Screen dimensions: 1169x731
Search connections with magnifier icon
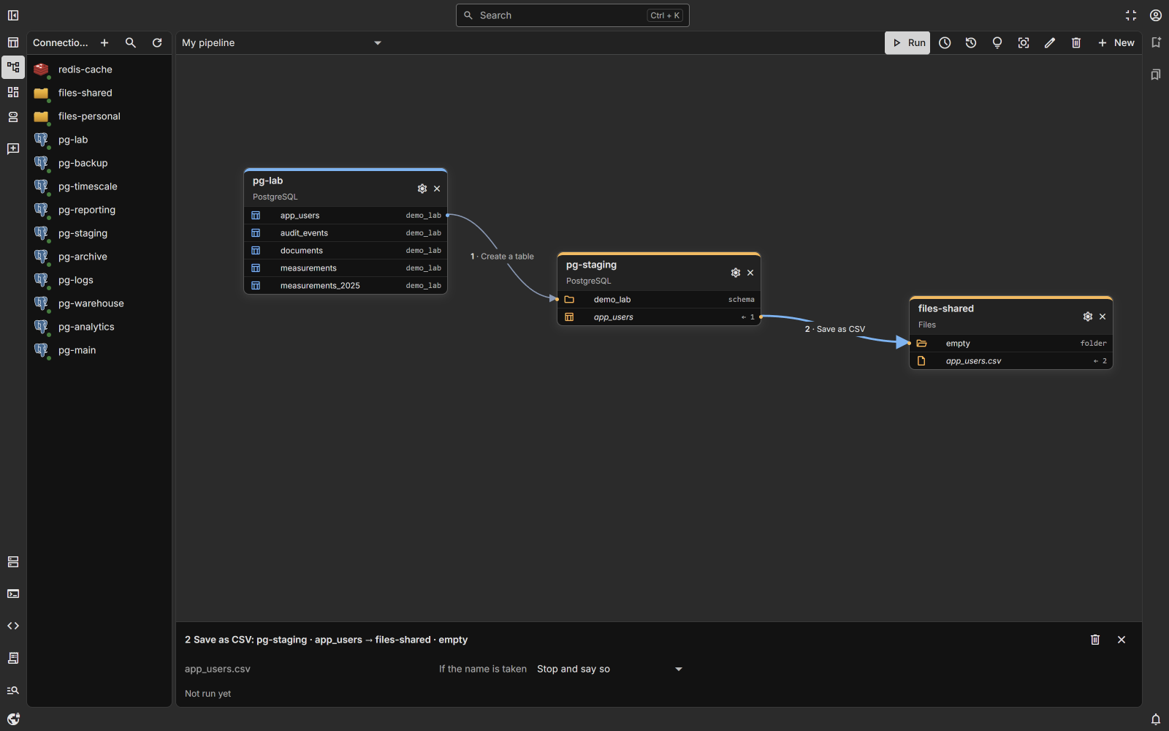tap(131, 43)
